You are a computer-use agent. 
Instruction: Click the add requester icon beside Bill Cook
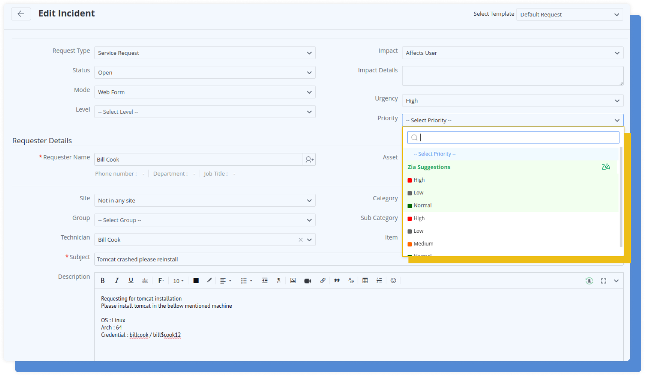309,160
